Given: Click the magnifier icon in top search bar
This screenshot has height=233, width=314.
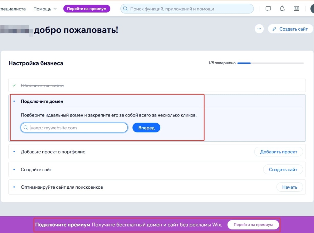Looking at the screenshot, I should [125, 9].
